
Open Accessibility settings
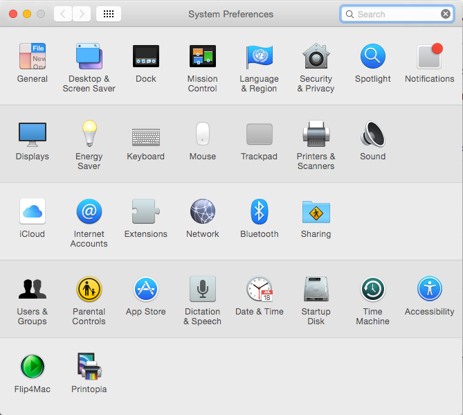coord(429,290)
